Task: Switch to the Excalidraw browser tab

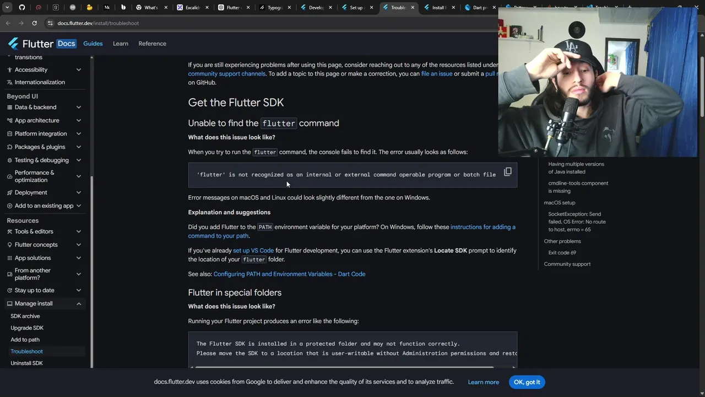Action: [x=193, y=8]
